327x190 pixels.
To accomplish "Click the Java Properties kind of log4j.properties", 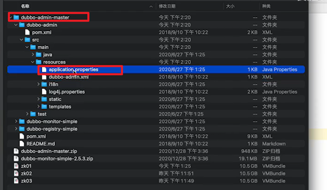I will (x=280, y=92).
